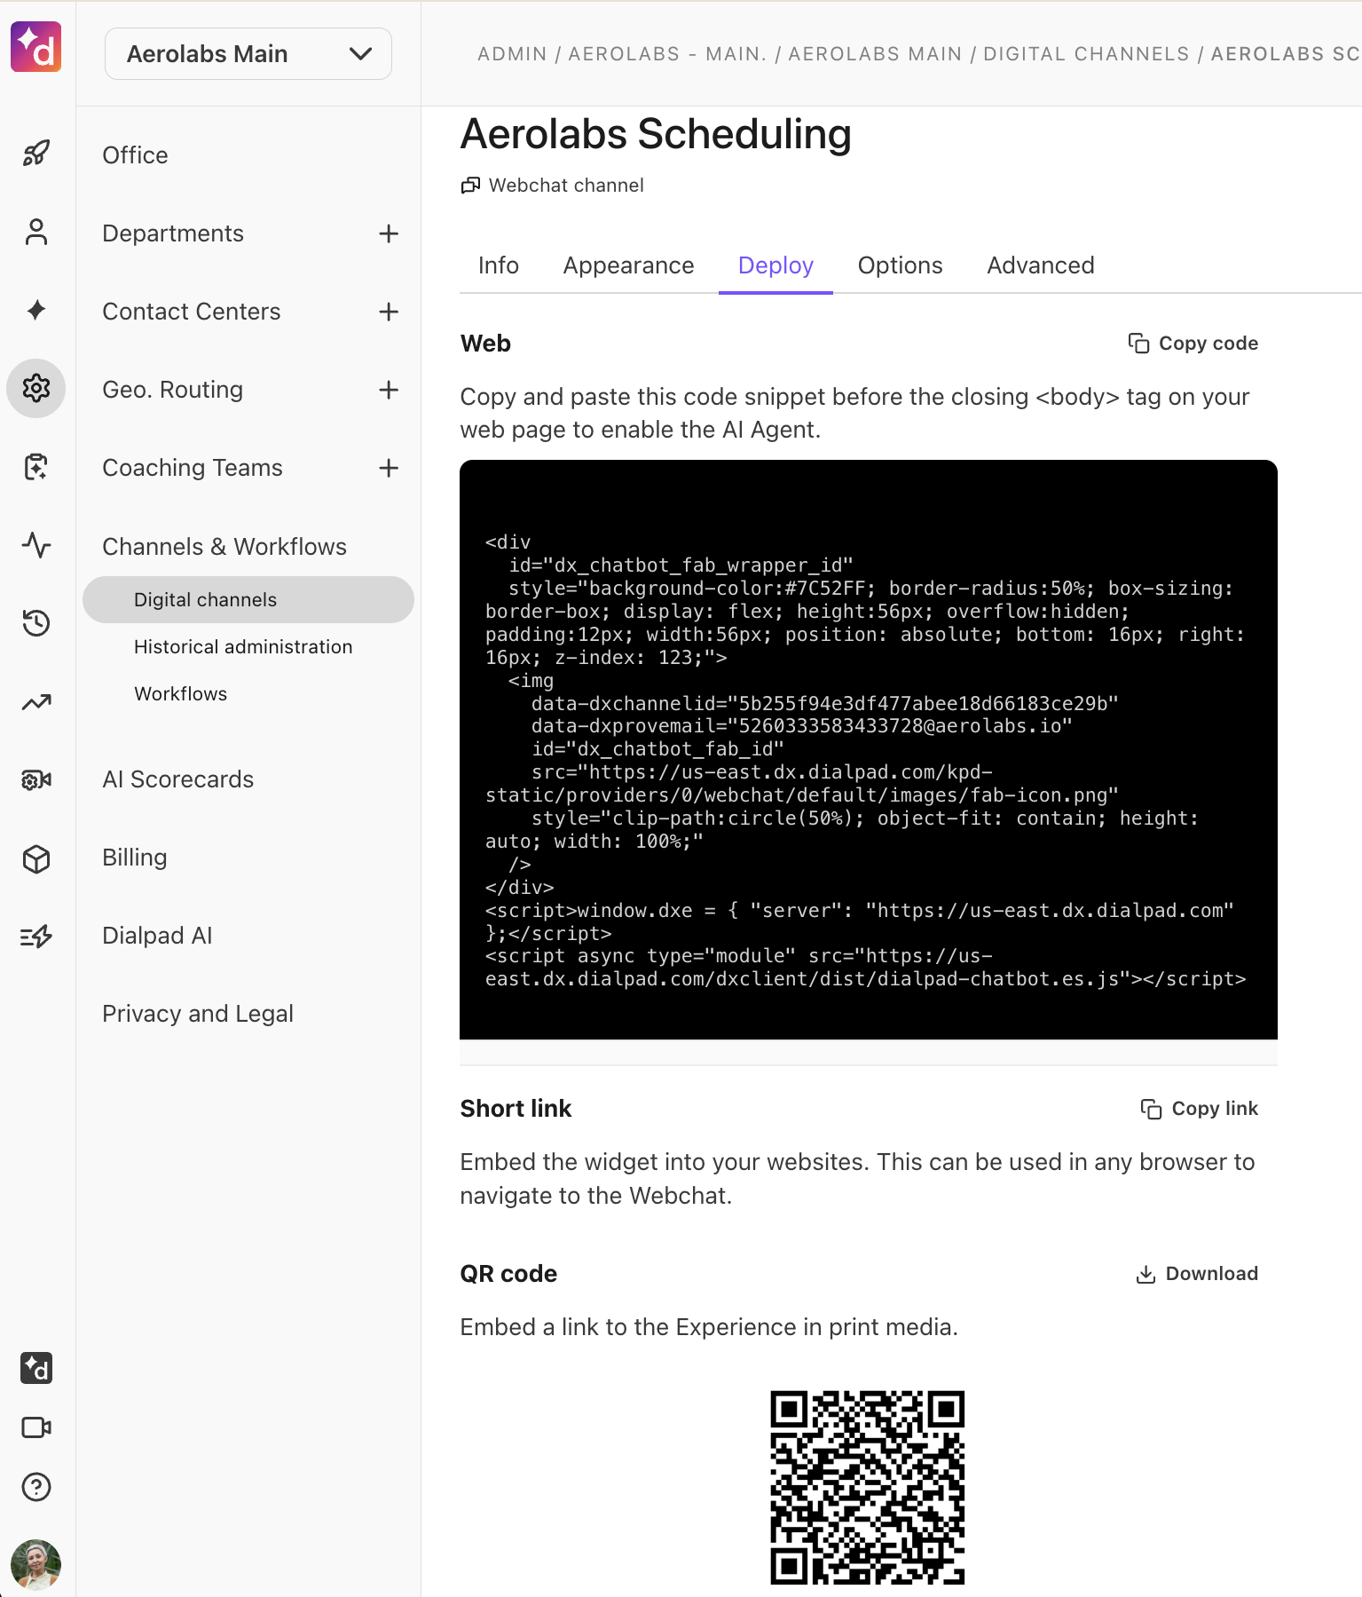Click the Aerolabs Scheduling page title
The height and width of the screenshot is (1597, 1362).
(656, 135)
